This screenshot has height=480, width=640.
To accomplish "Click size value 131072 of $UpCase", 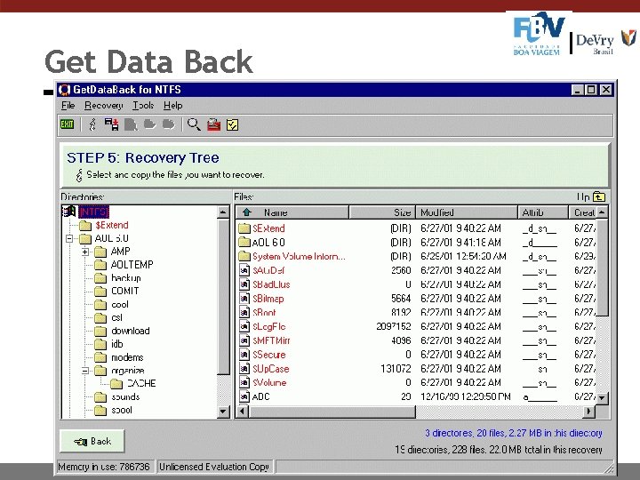I will point(396,369).
